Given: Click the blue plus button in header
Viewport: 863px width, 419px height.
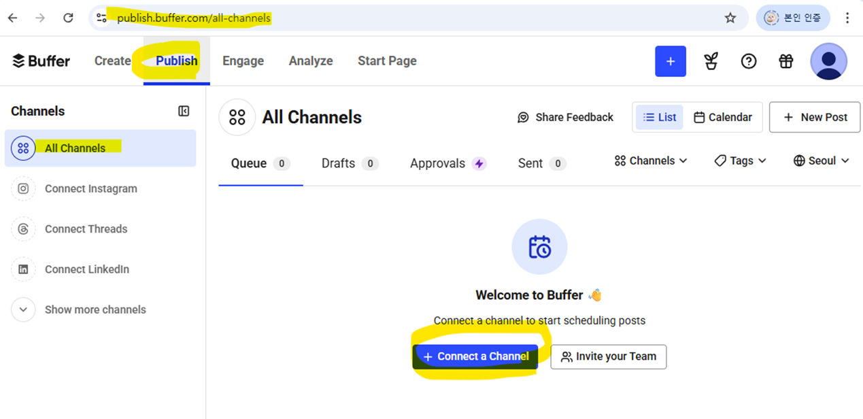Looking at the screenshot, I should click(x=671, y=61).
